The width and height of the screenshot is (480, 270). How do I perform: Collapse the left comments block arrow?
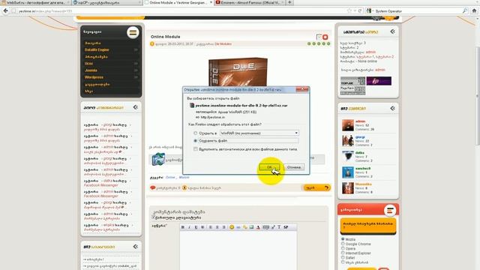(x=135, y=107)
